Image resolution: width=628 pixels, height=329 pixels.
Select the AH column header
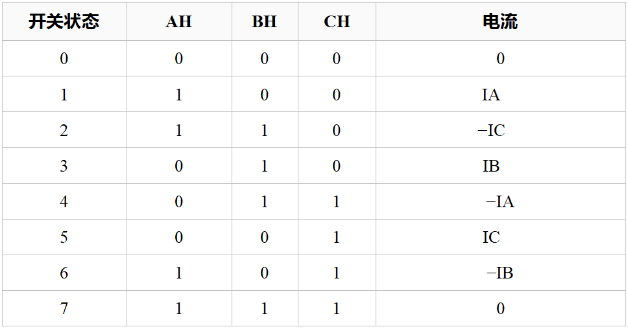[178, 21]
